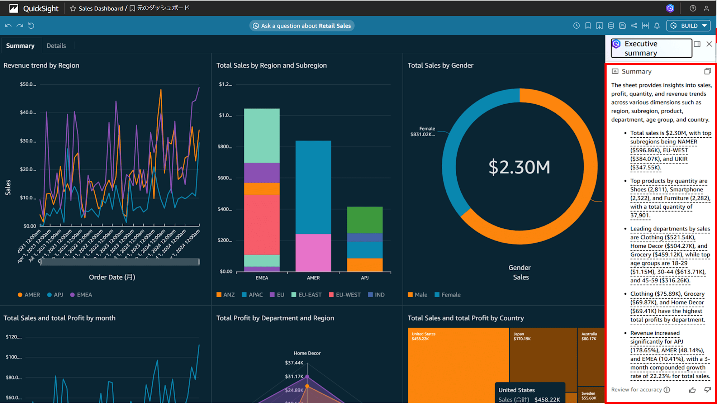Click the Review for accuracy text
The image size is (717, 404).
click(636, 390)
